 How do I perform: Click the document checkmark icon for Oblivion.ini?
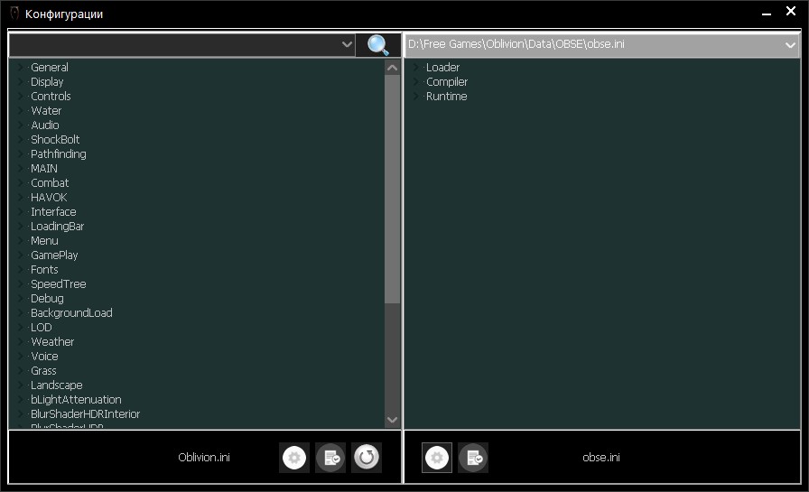pyautogui.click(x=330, y=458)
